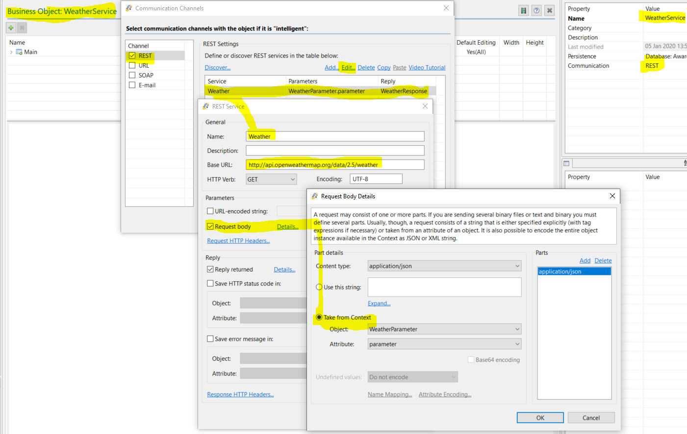This screenshot has width=687, height=434.
Task: Open the Request HTTP Headers link
Action: [x=238, y=241]
